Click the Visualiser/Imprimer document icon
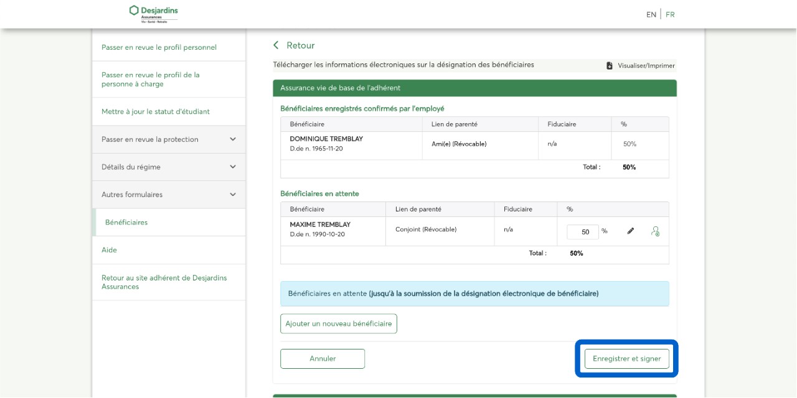 pyautogui.click(x=610, y=66)
